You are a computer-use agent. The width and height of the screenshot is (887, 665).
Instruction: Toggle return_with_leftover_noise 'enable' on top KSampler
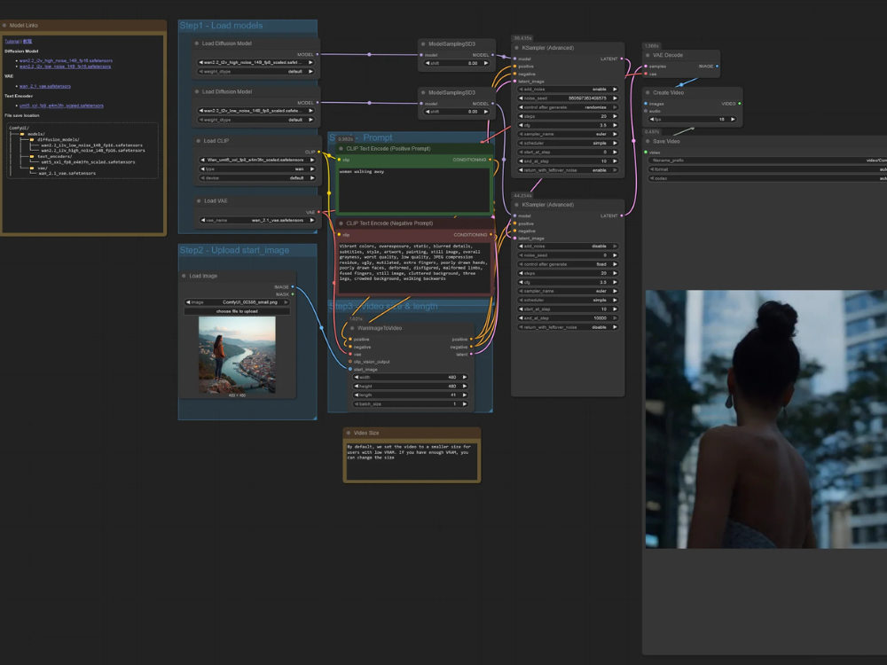[568, 170]
